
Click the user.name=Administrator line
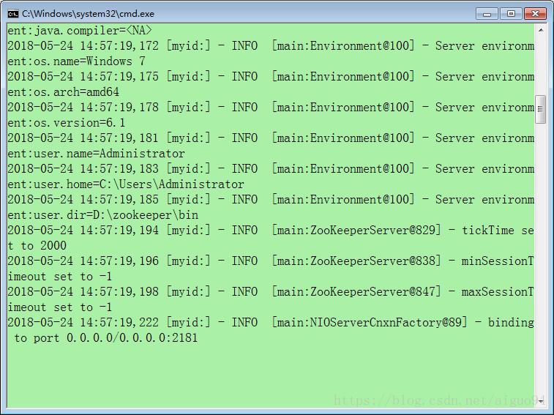(96, 154)
